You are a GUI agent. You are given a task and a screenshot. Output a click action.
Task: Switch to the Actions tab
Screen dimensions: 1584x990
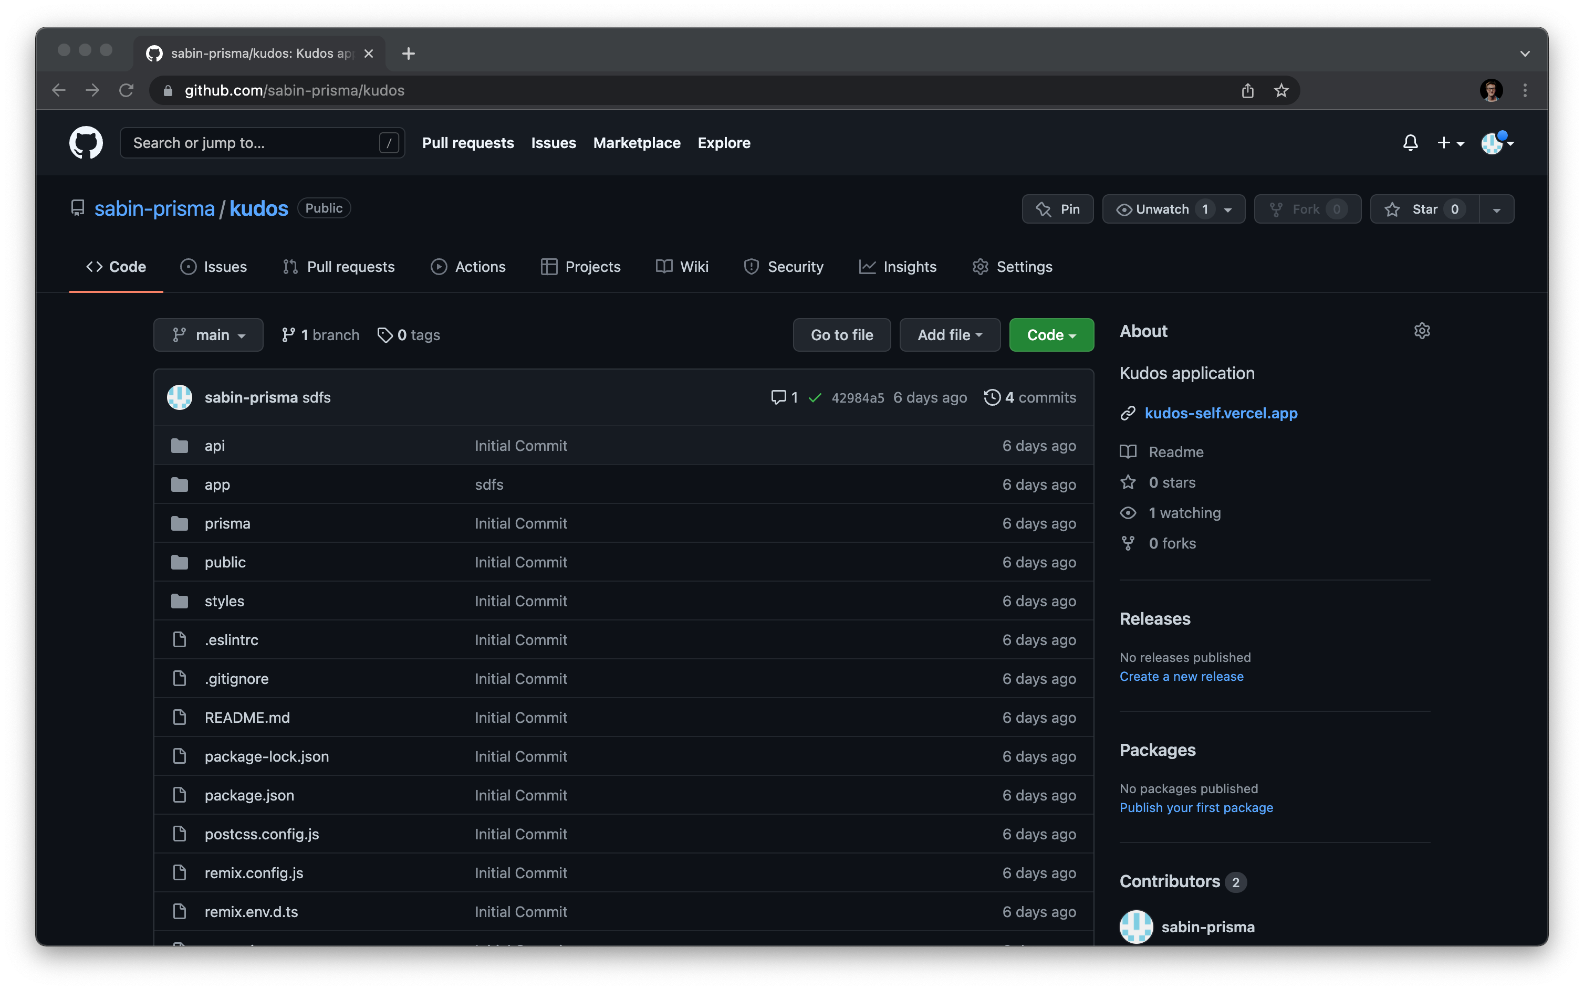click(468, 267)
